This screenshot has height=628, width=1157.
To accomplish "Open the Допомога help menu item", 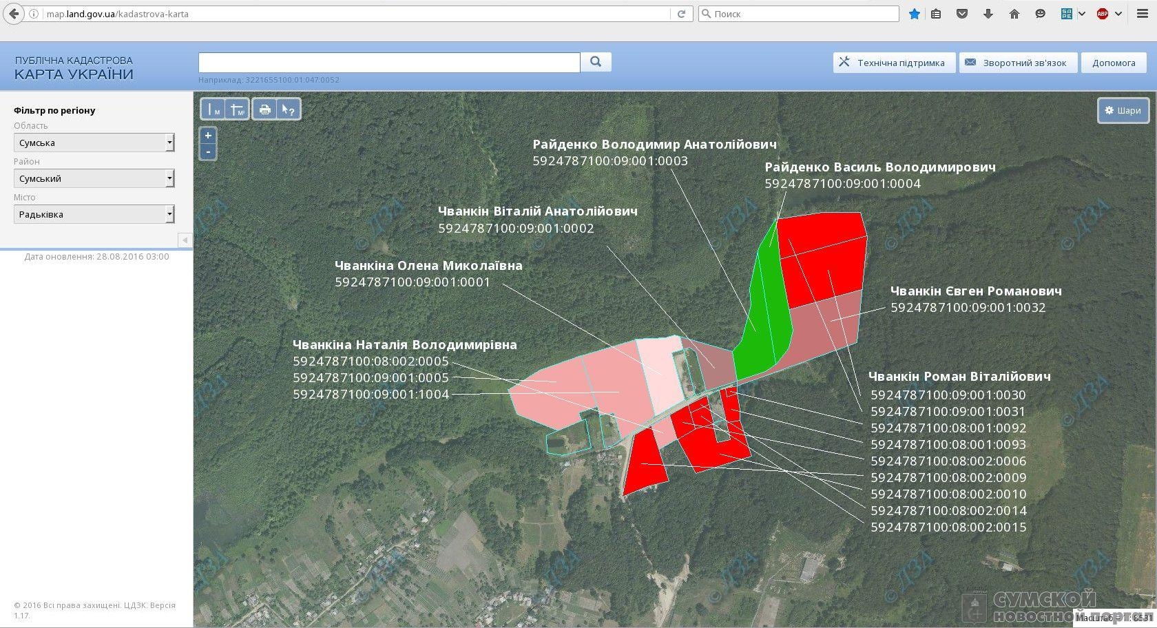I will click(x=1113, y=63).
